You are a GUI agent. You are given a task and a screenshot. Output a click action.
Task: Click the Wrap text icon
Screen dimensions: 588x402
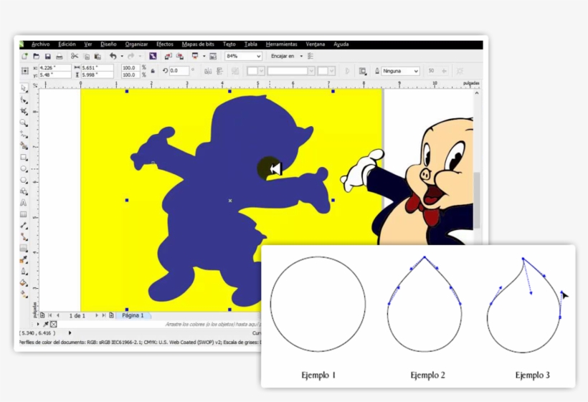click(x=363, y=71)
